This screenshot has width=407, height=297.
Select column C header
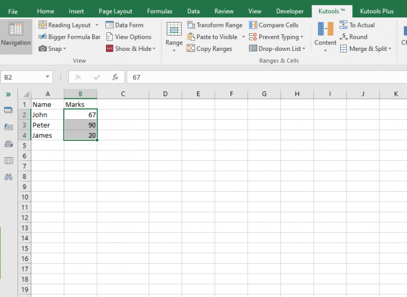pos(123,94)
